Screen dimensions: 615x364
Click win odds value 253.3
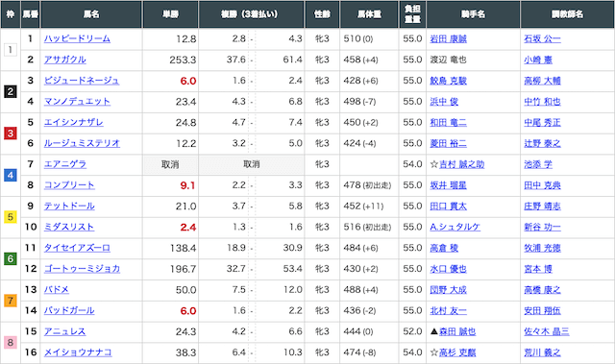[183, 60]
